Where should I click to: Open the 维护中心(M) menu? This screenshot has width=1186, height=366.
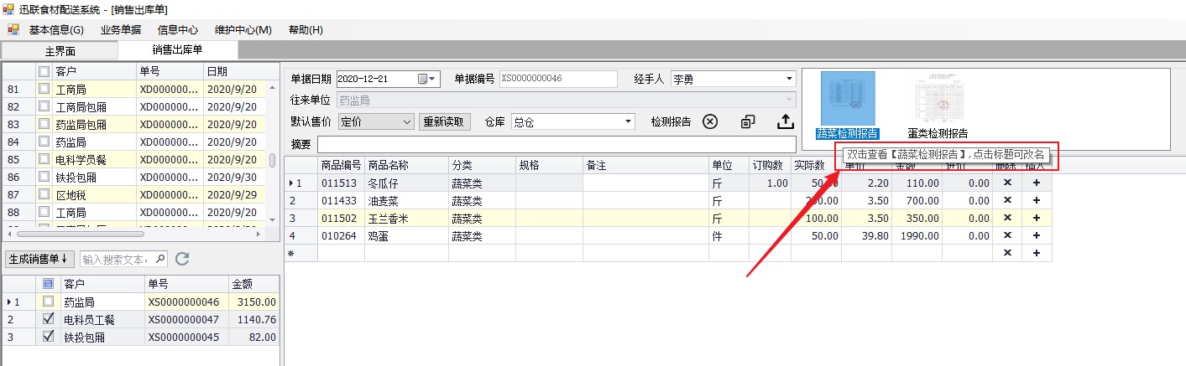243,30
